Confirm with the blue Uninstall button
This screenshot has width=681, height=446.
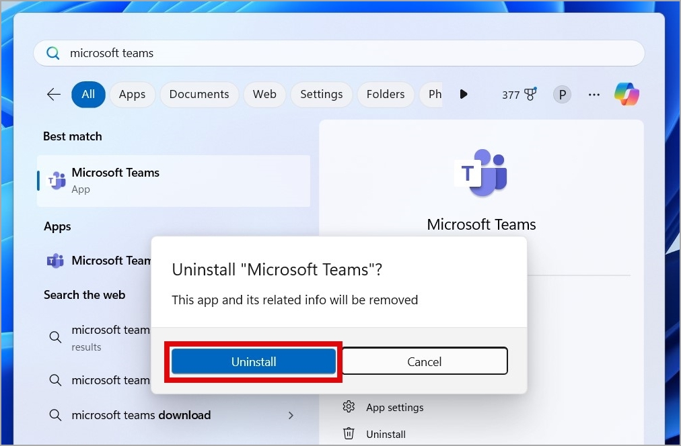(254, 361)
